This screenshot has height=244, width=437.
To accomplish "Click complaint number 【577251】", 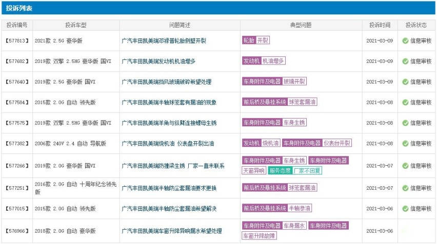I will [x=17, y=188].
